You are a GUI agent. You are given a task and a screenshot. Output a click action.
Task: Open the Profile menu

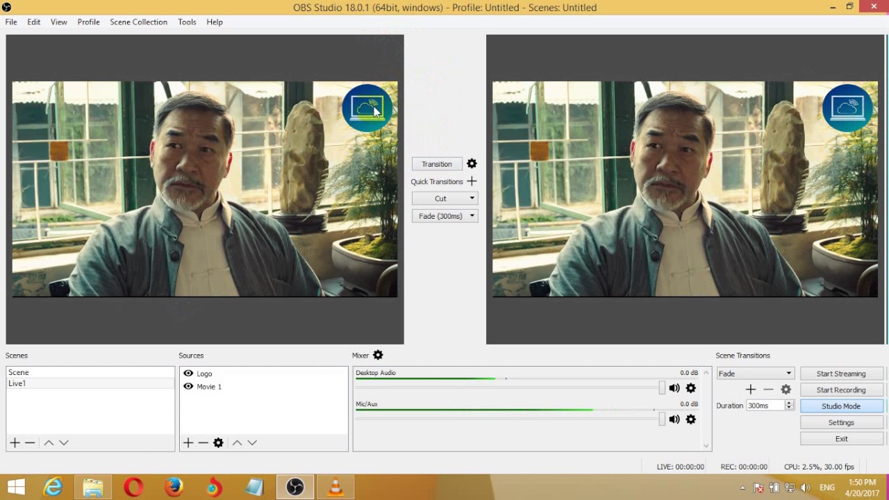tap(88, 22)
